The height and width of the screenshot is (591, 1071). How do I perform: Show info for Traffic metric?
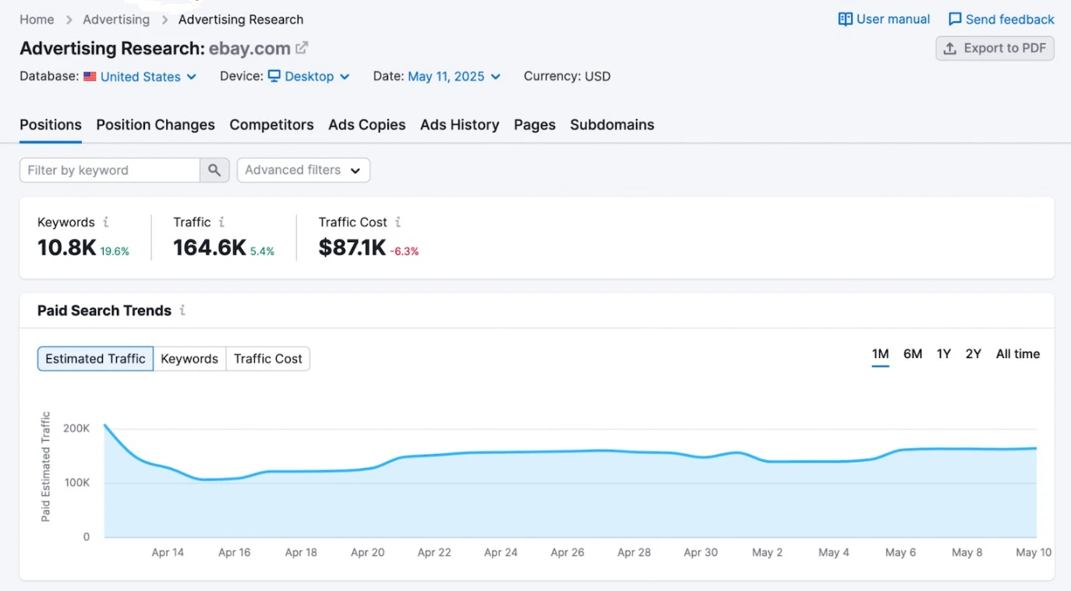[x=221, y=222]
